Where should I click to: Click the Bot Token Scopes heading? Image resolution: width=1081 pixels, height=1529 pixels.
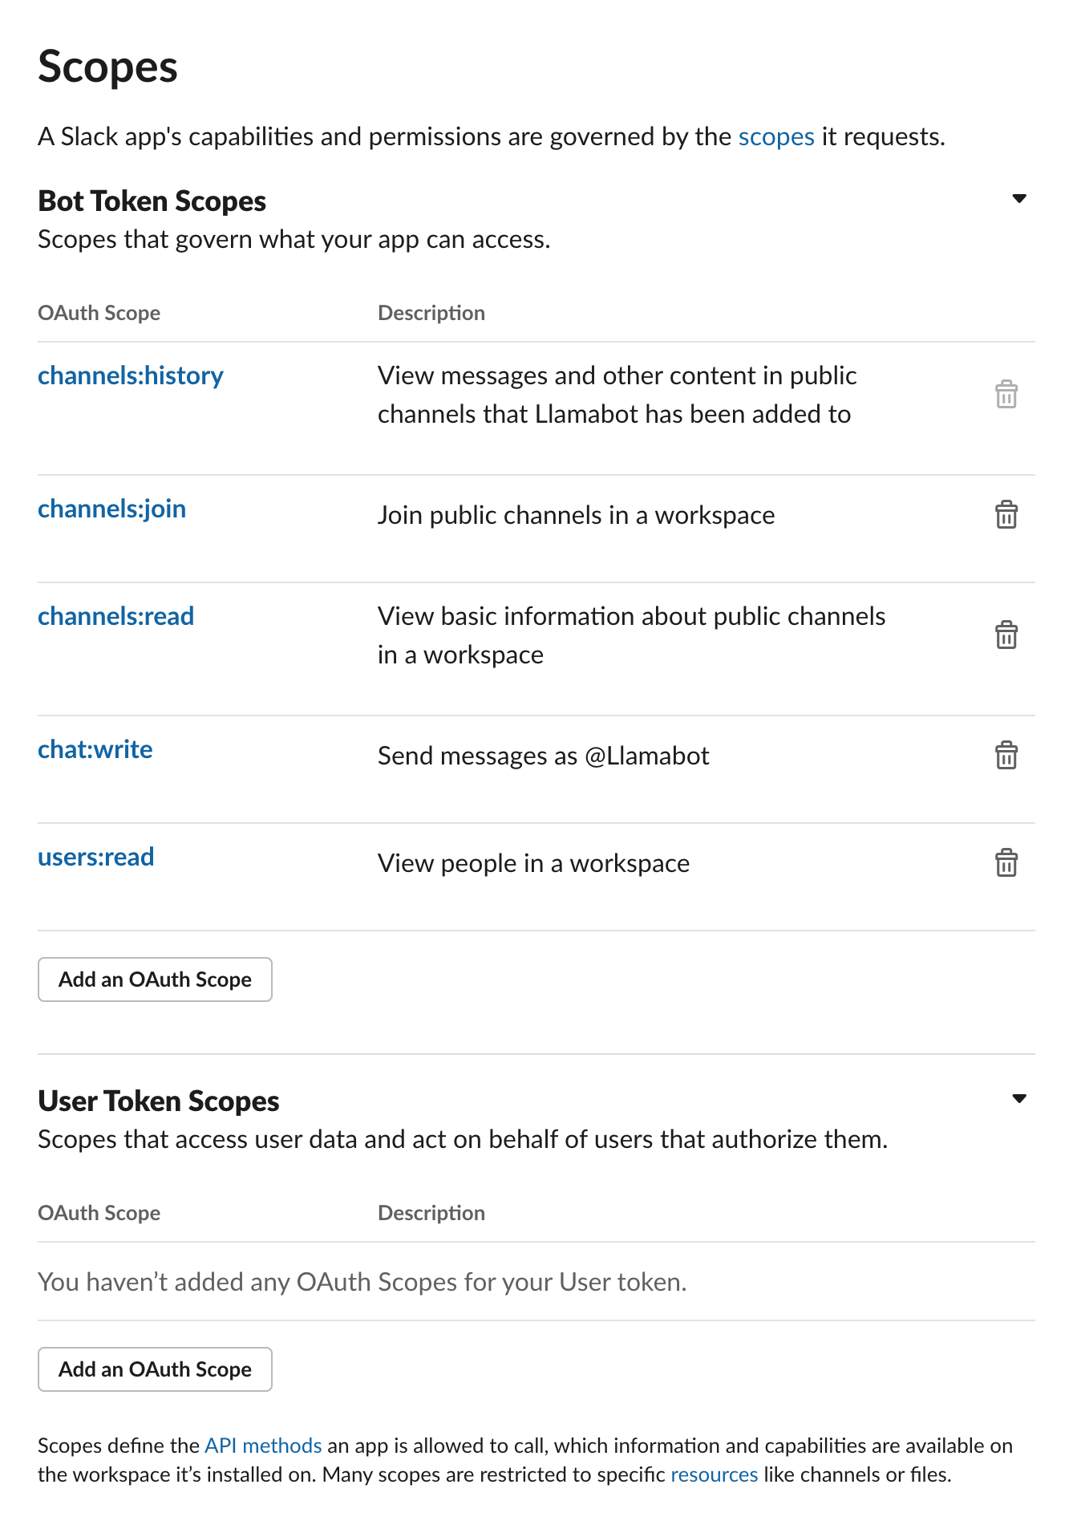coord(152,201)
